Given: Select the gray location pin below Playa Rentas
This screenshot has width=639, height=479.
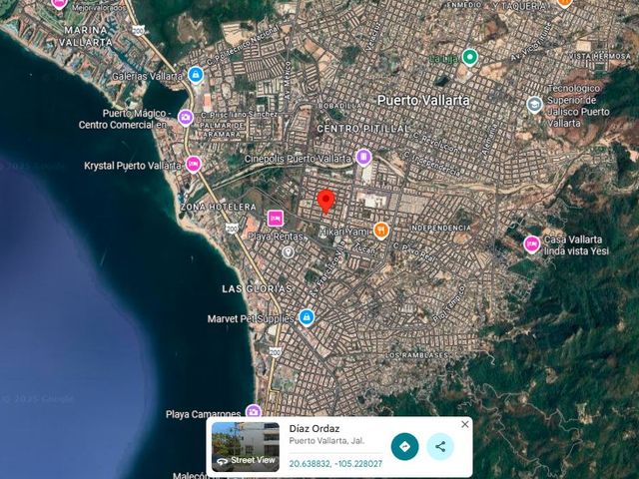Looking at the screenshot, I should [289, 252].
